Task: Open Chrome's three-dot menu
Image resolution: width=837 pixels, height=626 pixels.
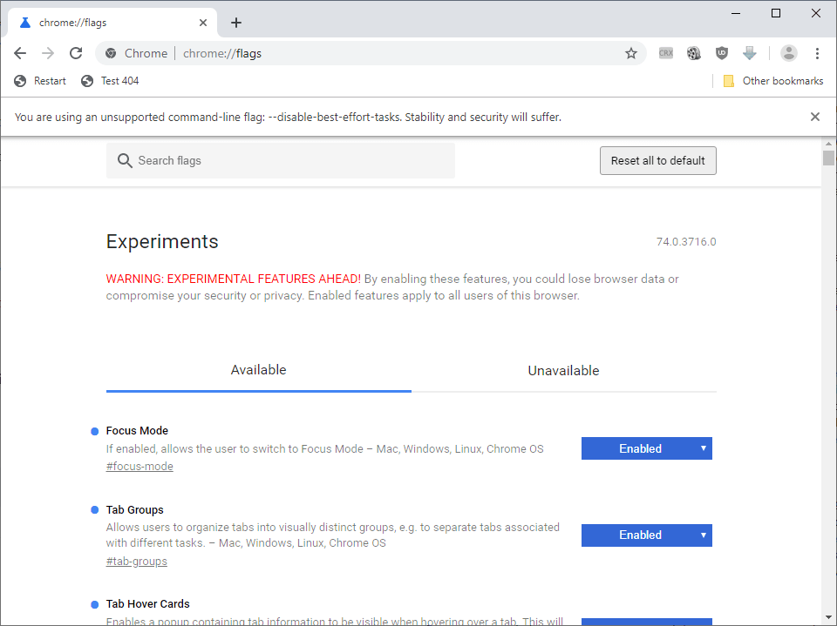Action: (817, 53)
